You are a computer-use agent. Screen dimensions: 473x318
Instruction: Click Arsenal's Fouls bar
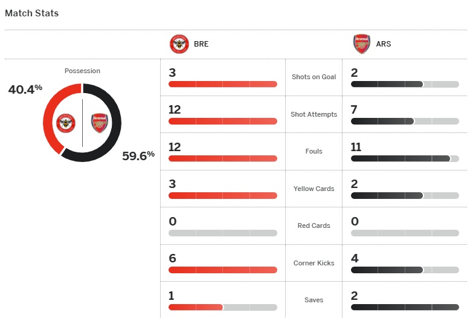tap(405, 158)
